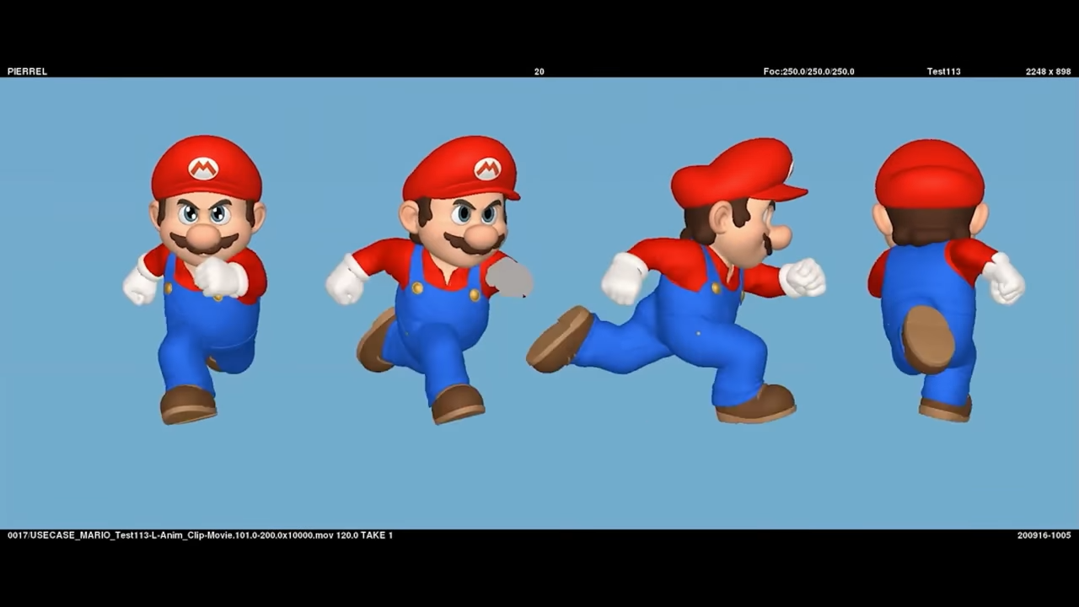Click the 200916-1005 stamp at the bottom right
This screenshot has width=1079, height=607.
pyautogui.click(x=1044, y=535)
